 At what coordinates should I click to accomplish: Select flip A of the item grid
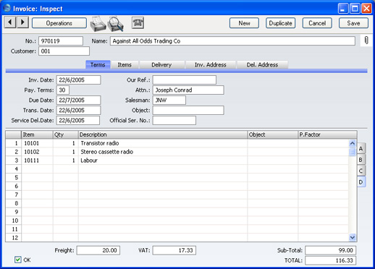[x=361, y=148]
